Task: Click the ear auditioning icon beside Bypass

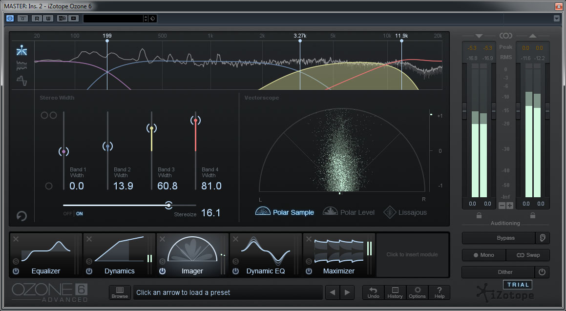Action: (x=542, y=238)
